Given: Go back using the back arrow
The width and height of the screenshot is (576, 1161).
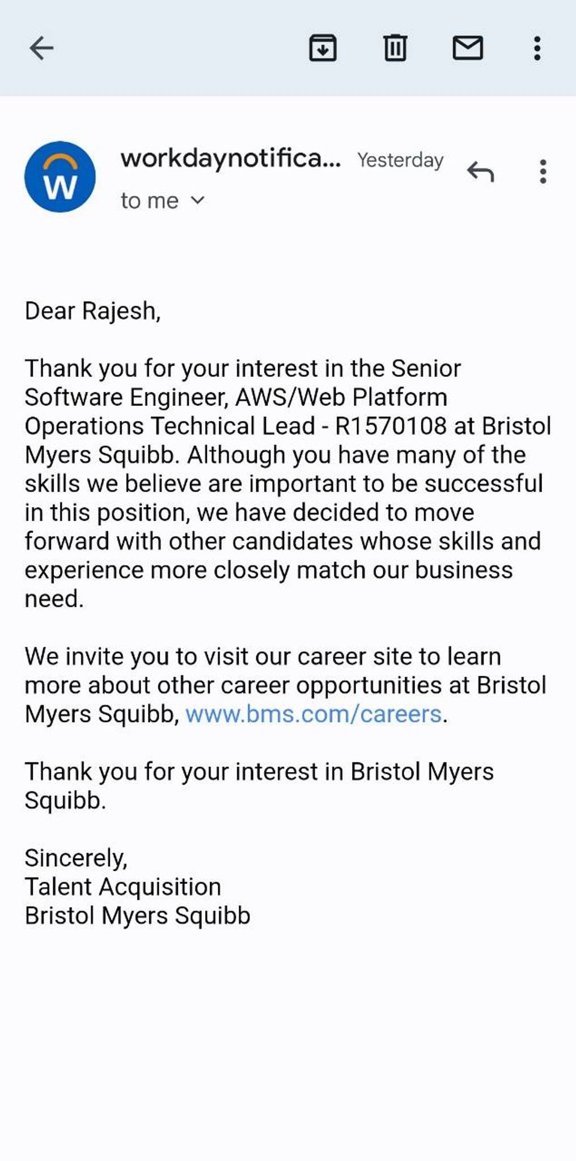Looking at the screenshot, I should point(41,48).
